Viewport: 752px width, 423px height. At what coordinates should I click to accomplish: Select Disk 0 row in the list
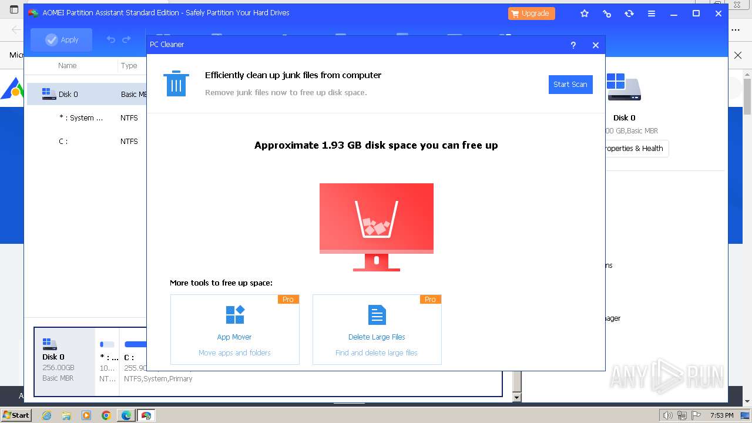pyautogui.click(x=87, y=94)
